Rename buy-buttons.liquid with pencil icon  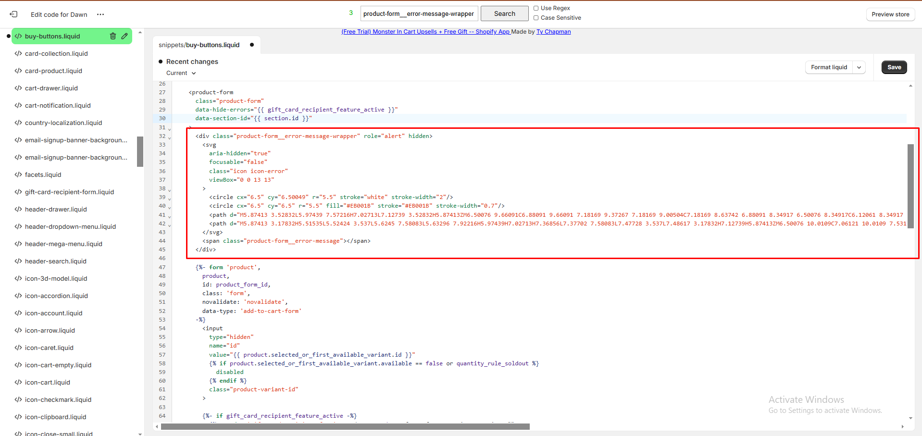[x=125, y=36]
